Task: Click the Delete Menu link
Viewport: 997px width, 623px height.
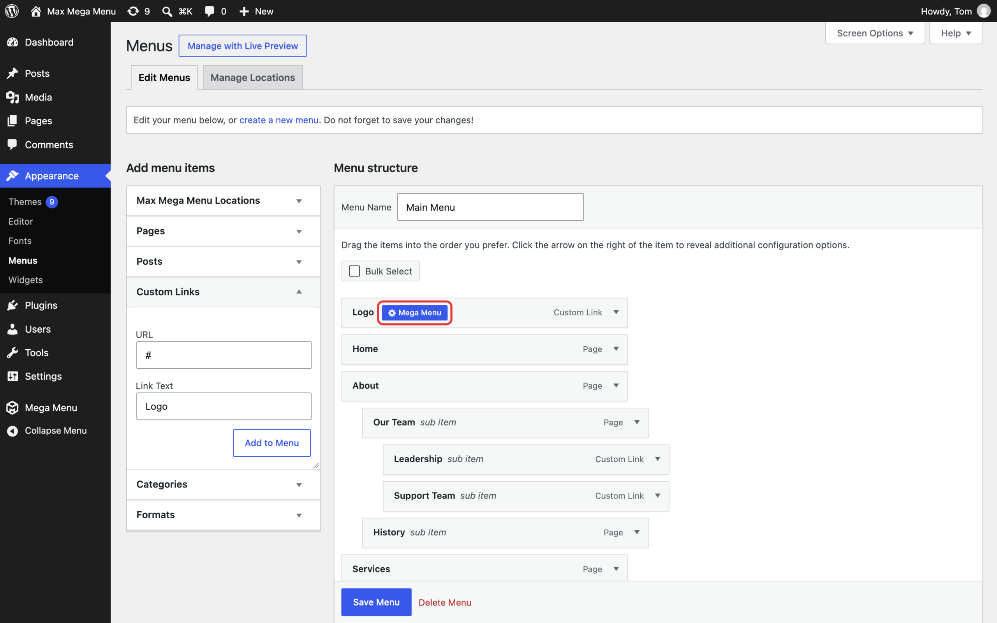Action: 444,602
